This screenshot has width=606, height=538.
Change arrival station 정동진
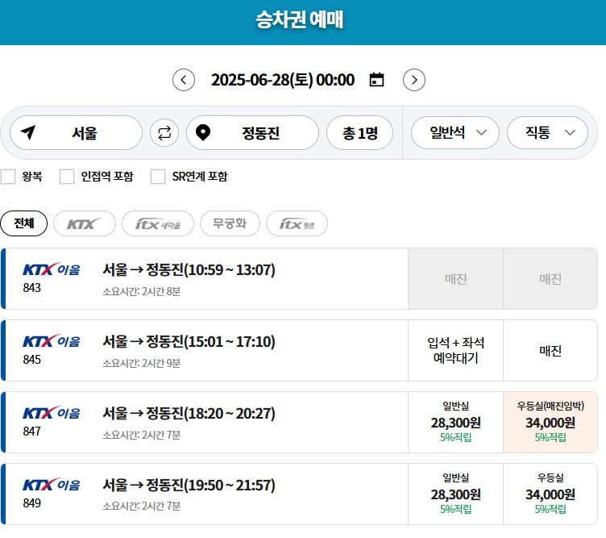click(252, 132)
